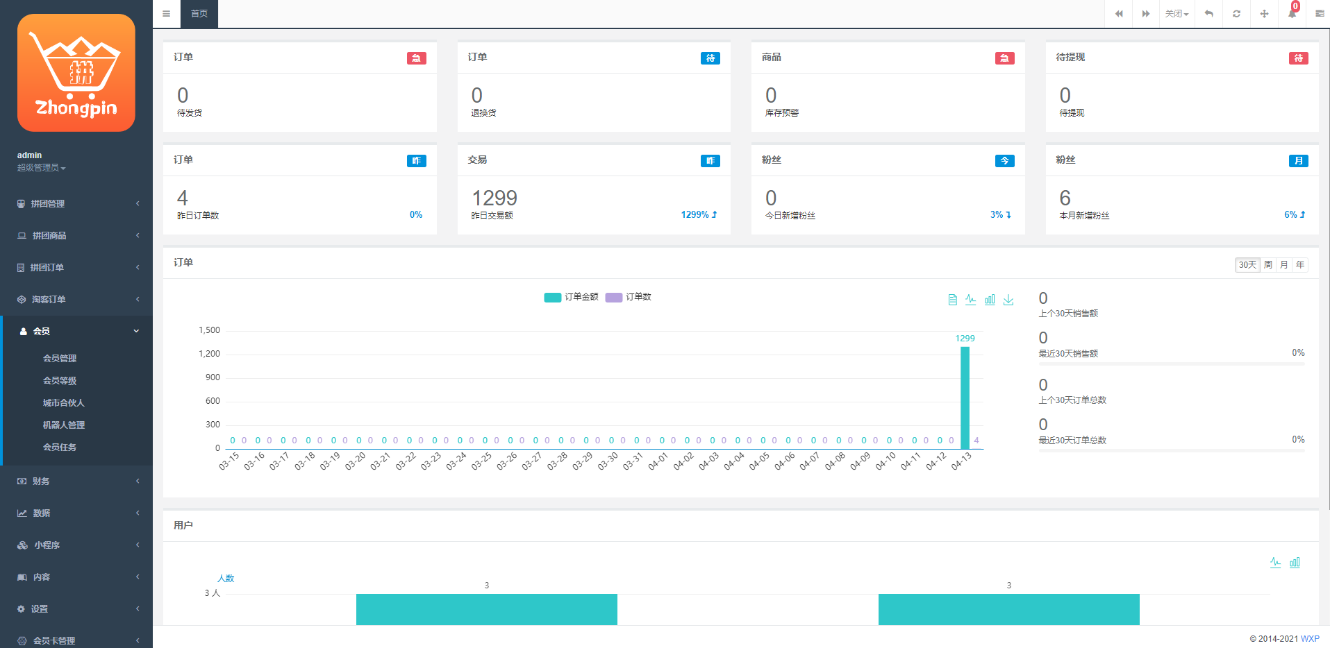Download the order chart as image
Image resolution: width=1330 pixels, height=648 pixels.
1008,300
